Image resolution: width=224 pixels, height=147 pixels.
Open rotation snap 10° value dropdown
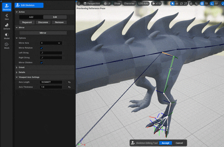[216, 4]
